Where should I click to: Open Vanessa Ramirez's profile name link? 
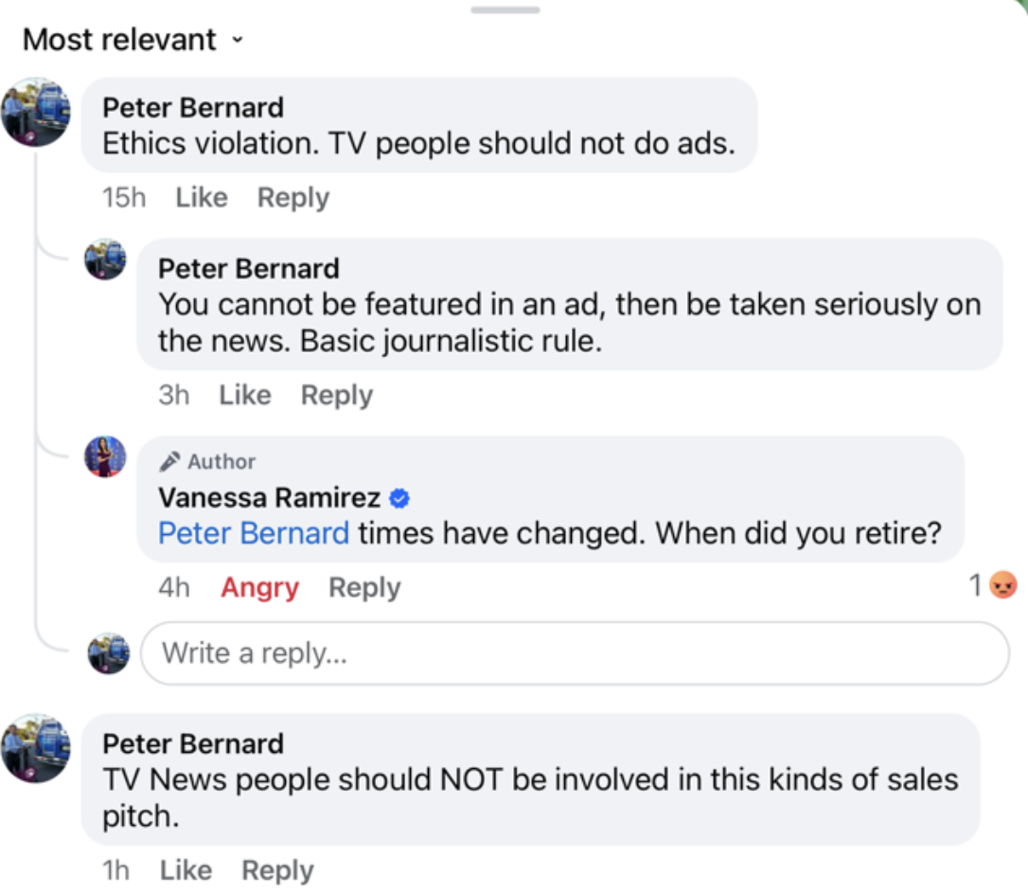270,497
